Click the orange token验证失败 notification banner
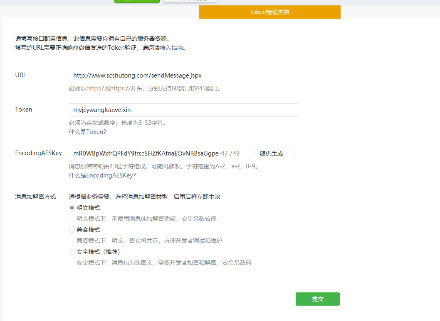This screenshot has width=440, height=321. (269, 12)
